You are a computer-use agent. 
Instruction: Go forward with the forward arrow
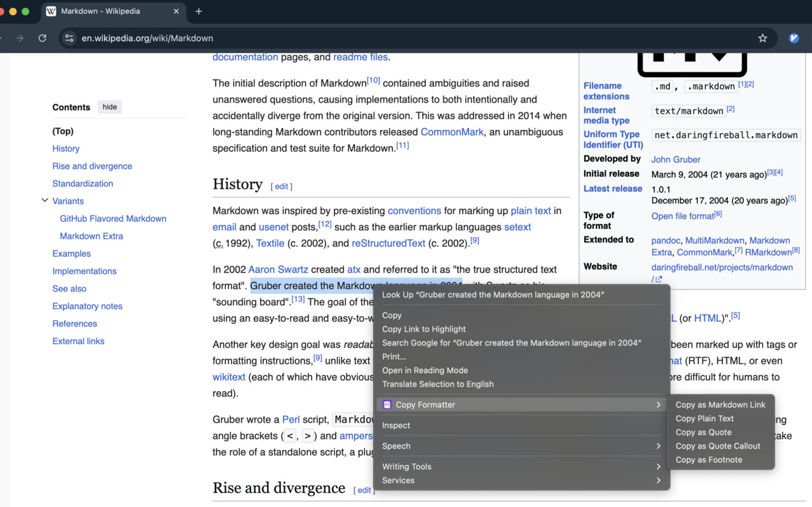click(x=20, y=38)
